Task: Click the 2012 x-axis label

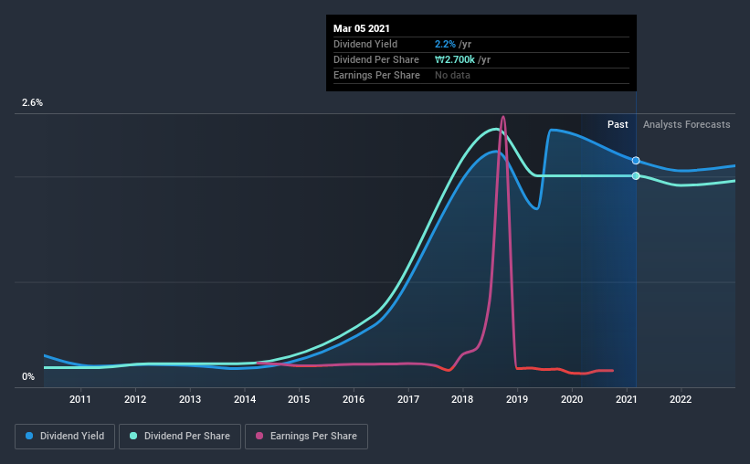Action: click(135, 399)
